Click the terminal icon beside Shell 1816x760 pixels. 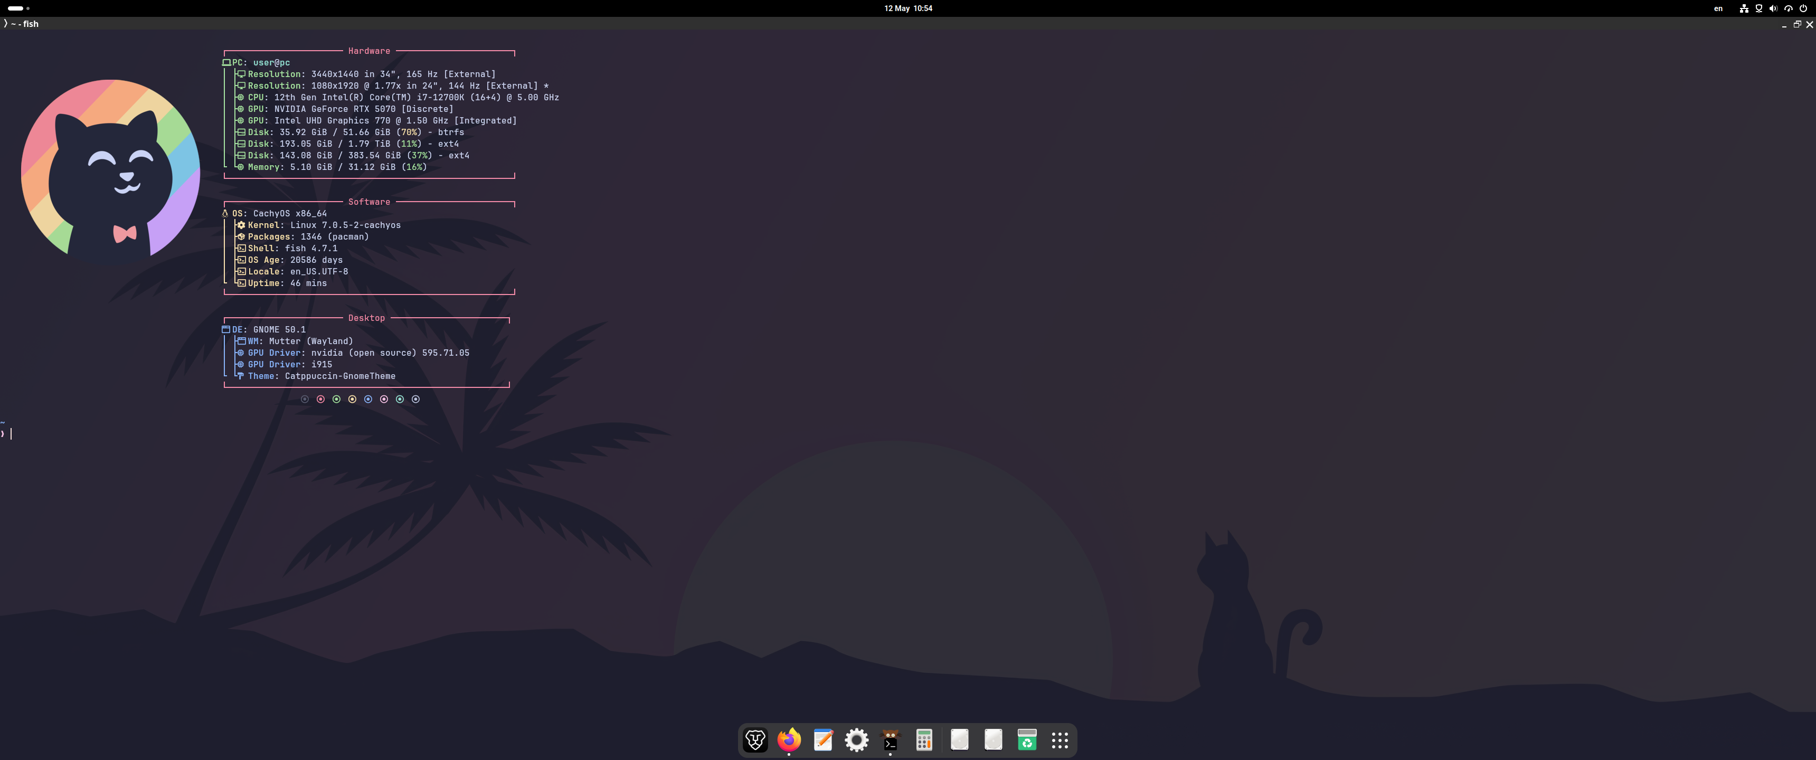pyautogui.click(x=241, y=248)
